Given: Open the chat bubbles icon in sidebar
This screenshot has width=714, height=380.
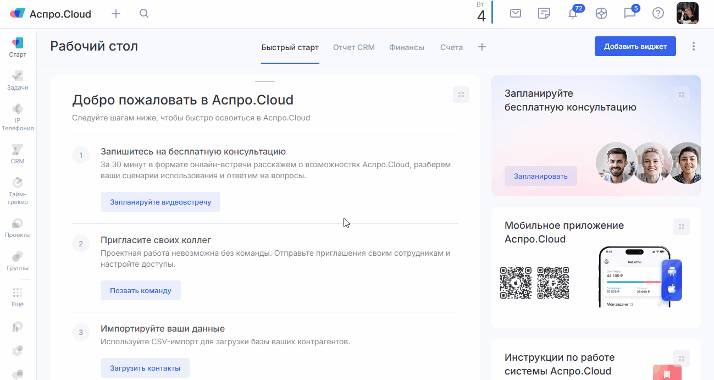Looking at the screenshot, I should click(18, 374).
